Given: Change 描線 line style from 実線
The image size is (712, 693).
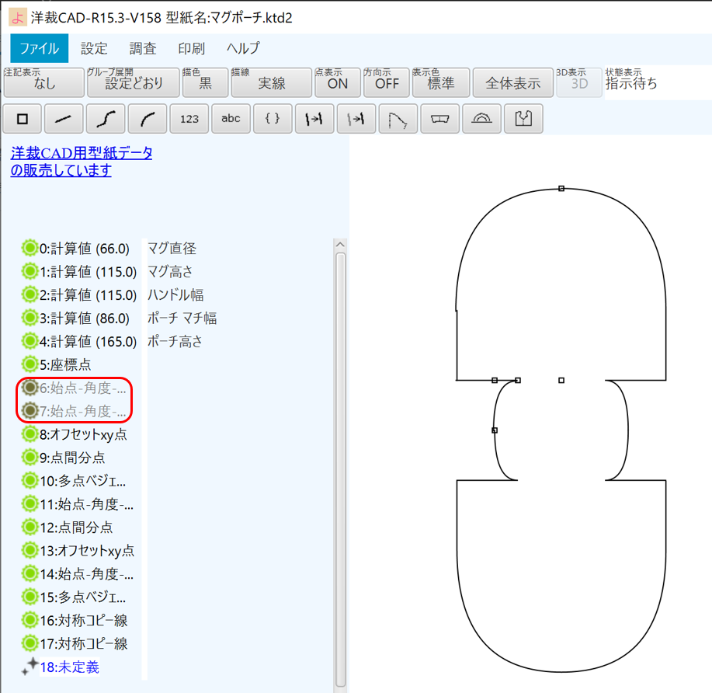Looking at the screenshot, I should coord(271,82).
